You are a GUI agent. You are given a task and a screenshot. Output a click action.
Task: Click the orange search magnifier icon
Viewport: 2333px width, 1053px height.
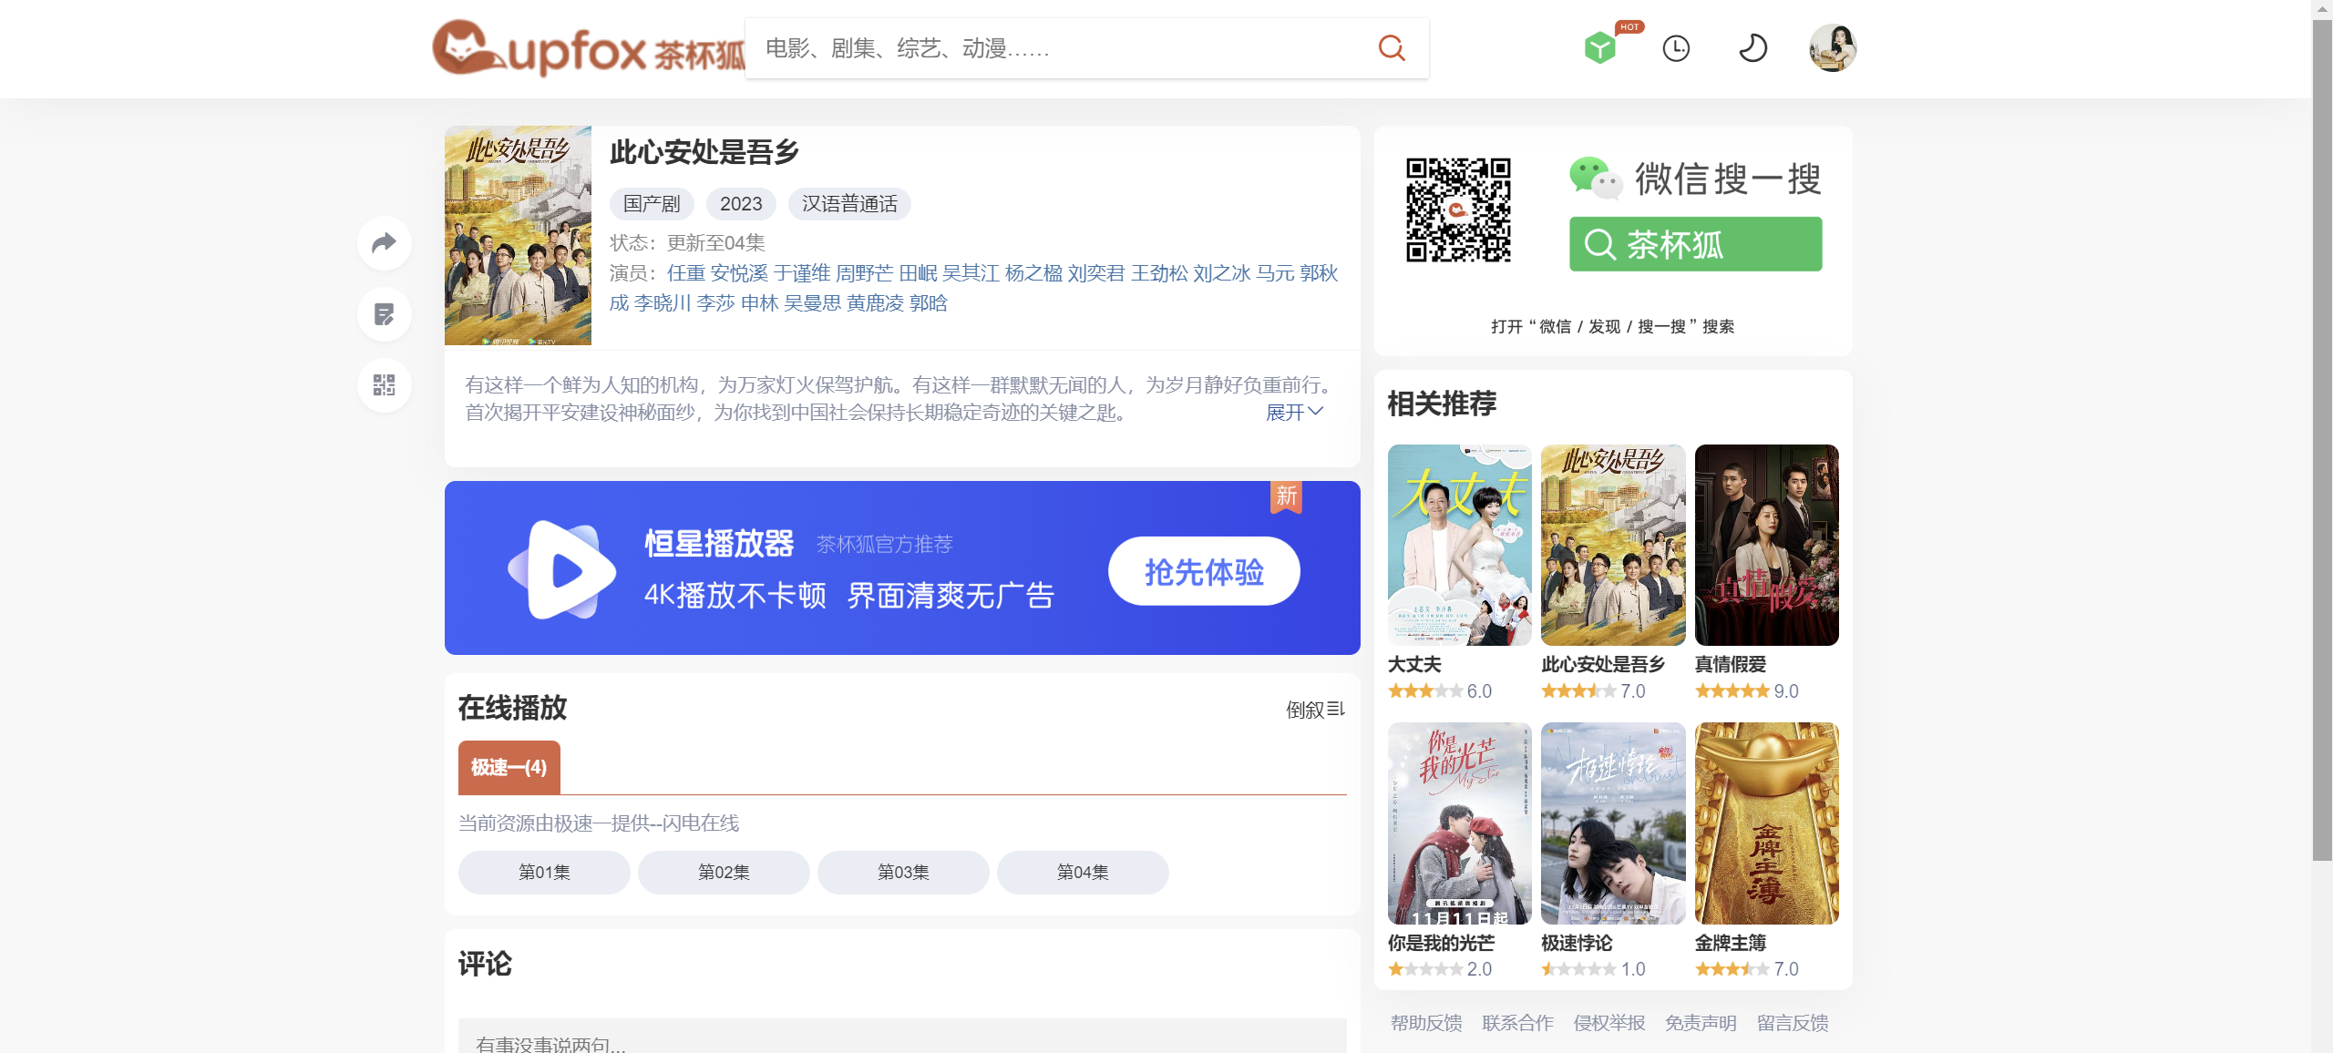[1391, 48]
